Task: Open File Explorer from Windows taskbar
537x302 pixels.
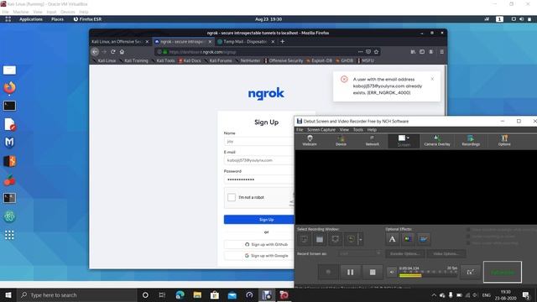Action: [x=197, y=294]
